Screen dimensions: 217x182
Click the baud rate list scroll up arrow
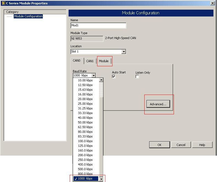[101, 80]
